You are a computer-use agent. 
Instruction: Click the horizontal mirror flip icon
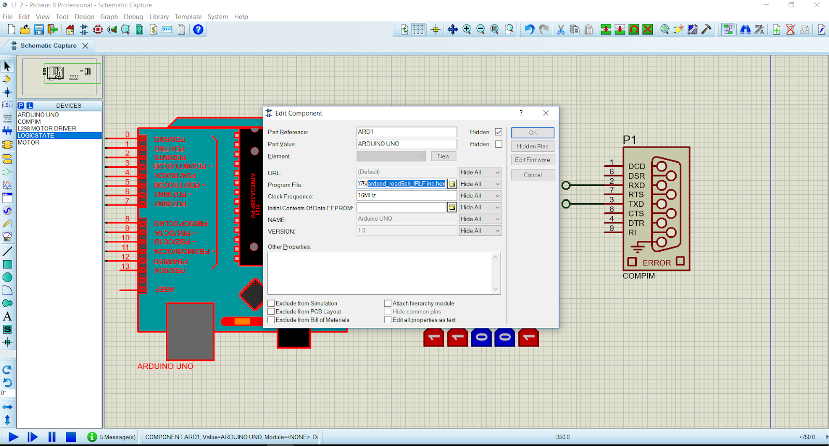point(7,407)
